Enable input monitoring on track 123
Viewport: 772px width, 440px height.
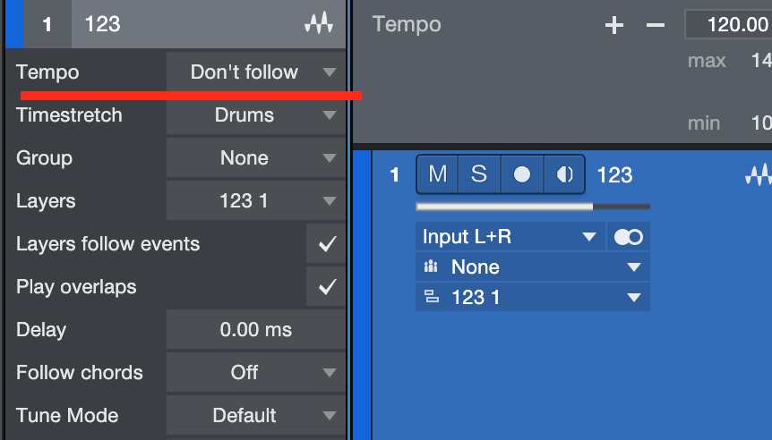(x=564, y=174)
